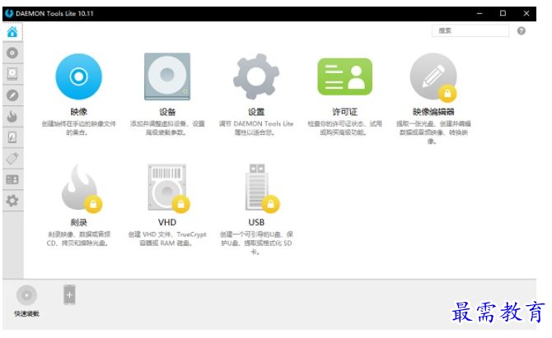
Task: Open the Home tab in sidebar
Action: [x=12, y=32]
